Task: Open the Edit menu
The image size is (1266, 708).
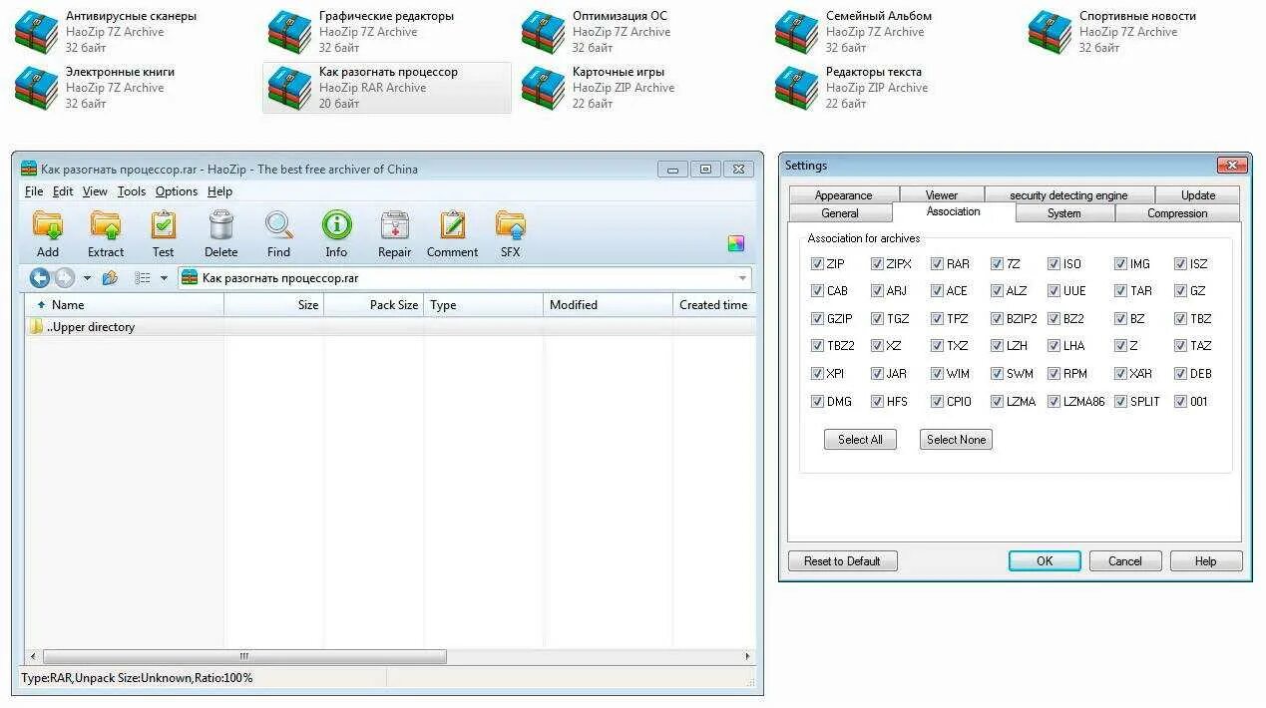Action: click(x=63, y=191)
